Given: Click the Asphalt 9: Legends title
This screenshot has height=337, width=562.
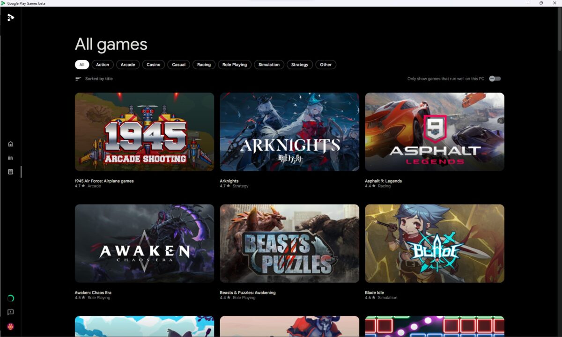Looking at the screenshot, I should point(383,181).
